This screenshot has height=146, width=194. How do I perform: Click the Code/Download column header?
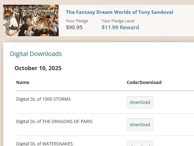pos(144,82)
